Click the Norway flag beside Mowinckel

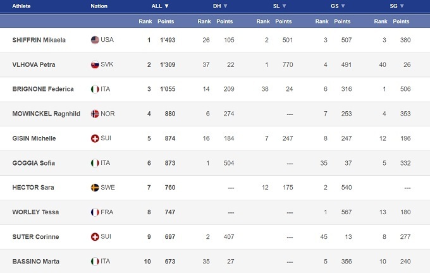tap(95, 114)
